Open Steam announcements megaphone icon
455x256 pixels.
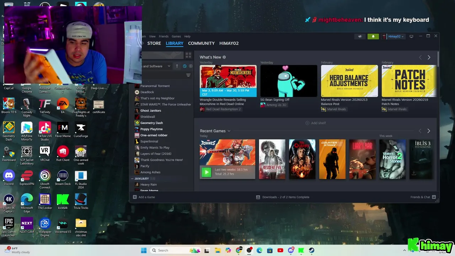360,36
